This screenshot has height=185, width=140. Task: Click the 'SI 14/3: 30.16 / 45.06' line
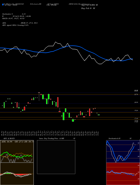22,16
